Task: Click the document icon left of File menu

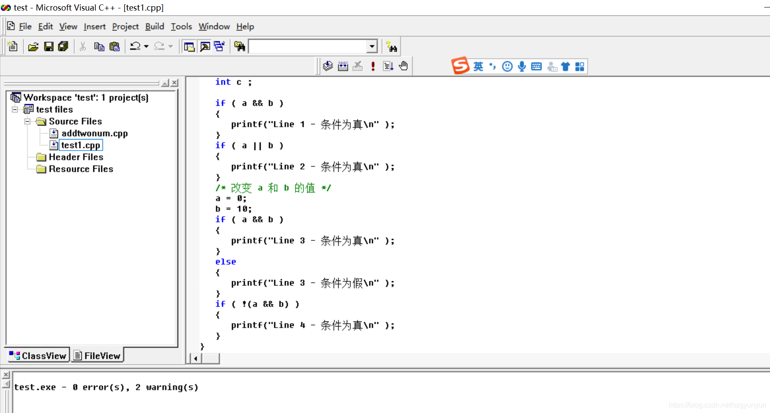Action: point(11,26)
